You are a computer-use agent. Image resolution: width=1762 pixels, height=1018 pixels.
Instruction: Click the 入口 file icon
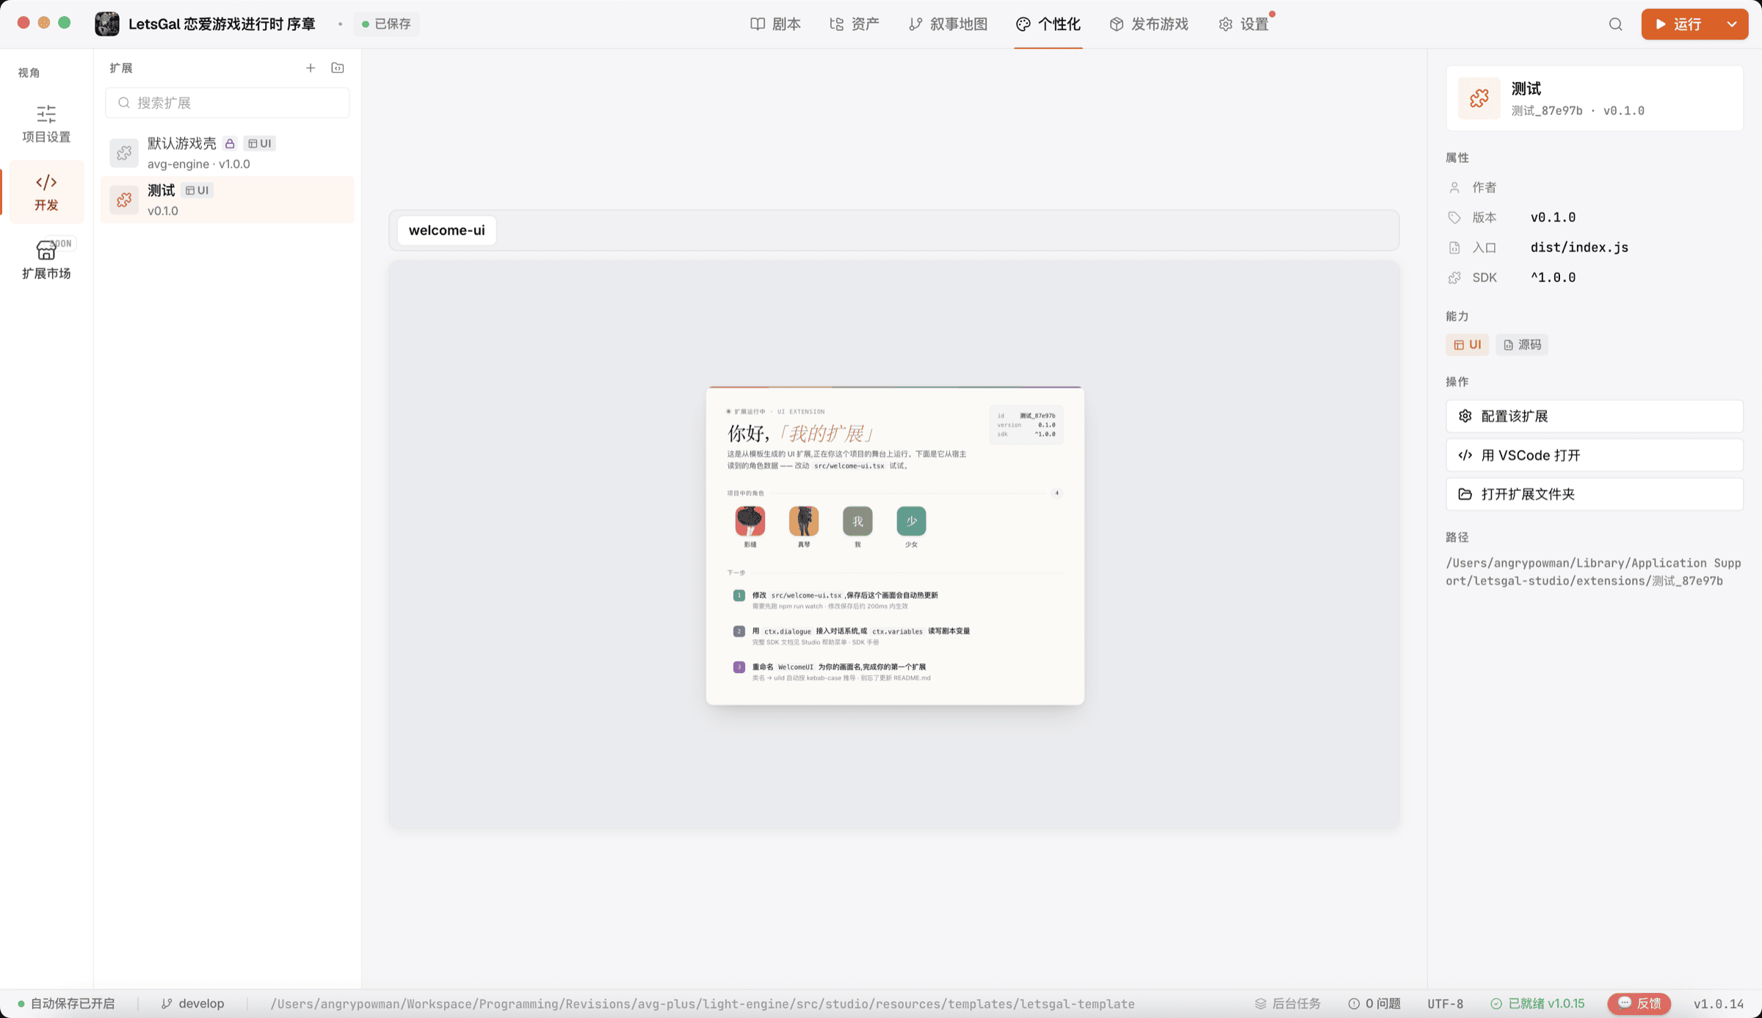point(1454,248)
